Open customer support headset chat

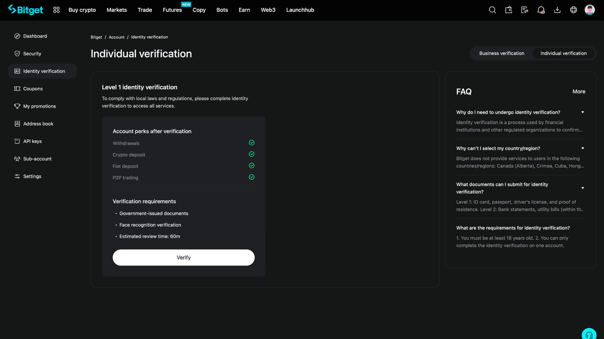(x=589, y=335)
